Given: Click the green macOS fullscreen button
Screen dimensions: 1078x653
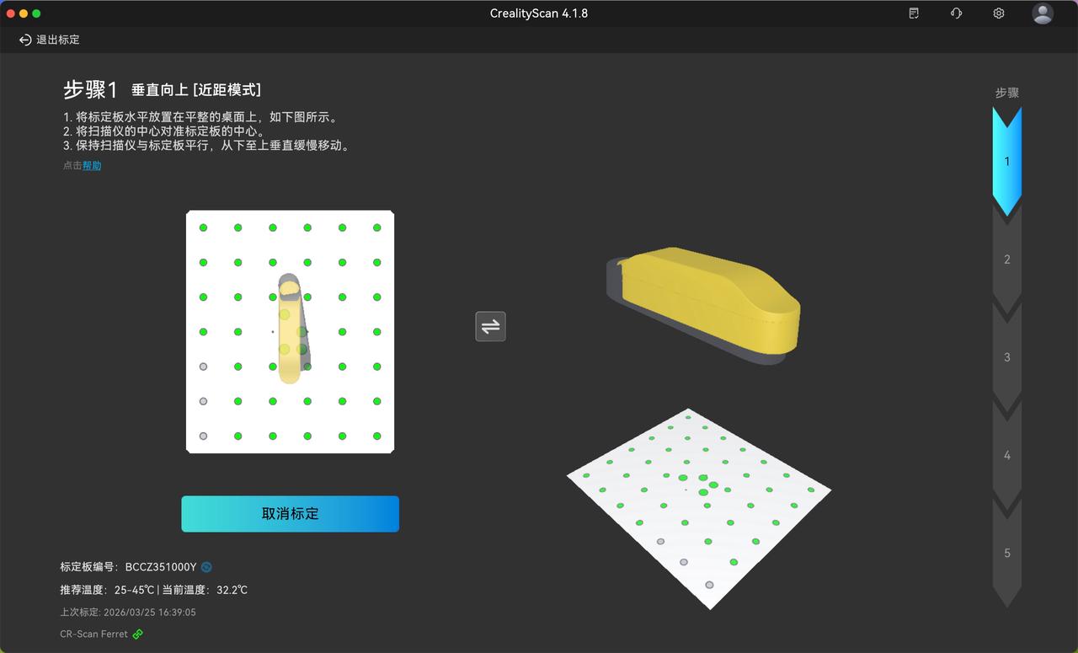Looking at the screenshot, I should point(36,13).
